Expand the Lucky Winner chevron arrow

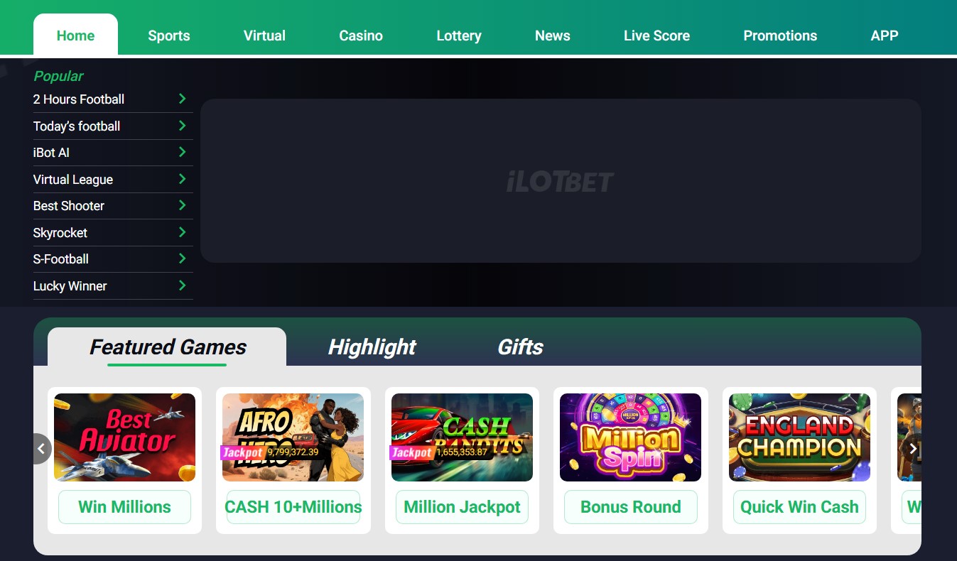(182, 285)
